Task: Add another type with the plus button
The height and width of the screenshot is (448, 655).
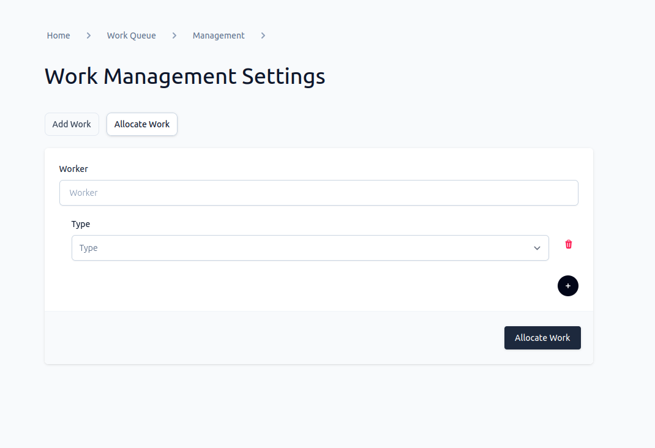Action: (568, 286)
